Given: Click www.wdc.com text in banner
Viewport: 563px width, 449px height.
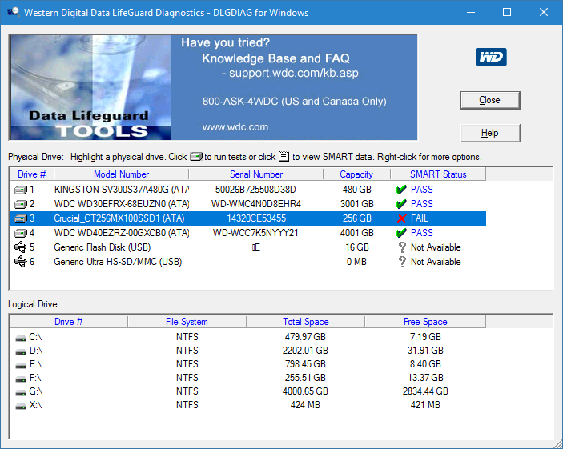Looking at the screenshot, I should 235,127.
